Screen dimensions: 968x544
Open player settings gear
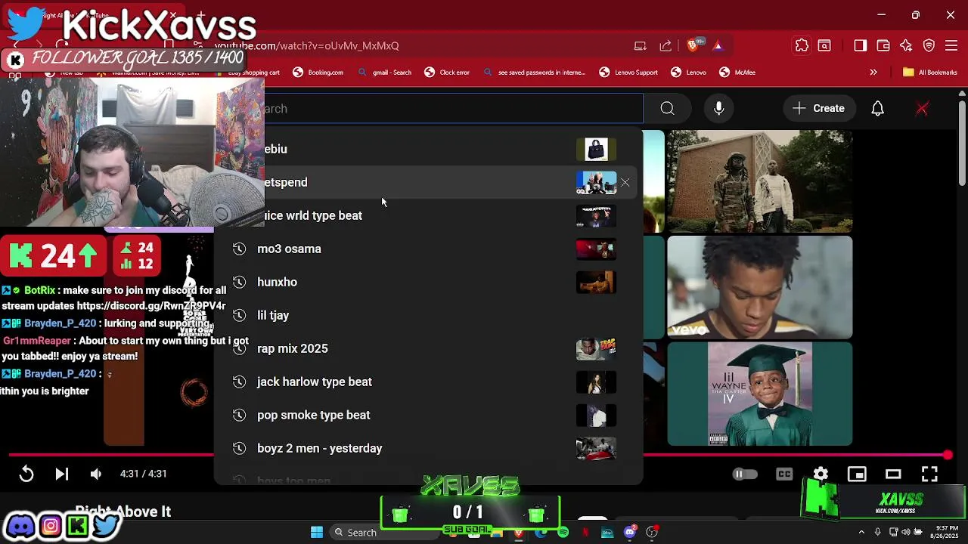821,474
